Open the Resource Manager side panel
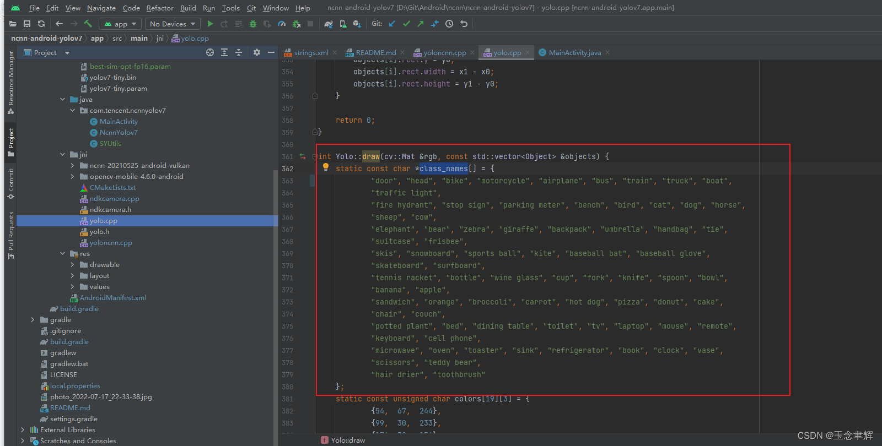Image resolution: width=882 pixels, height=446 pixels. point(10,83)
